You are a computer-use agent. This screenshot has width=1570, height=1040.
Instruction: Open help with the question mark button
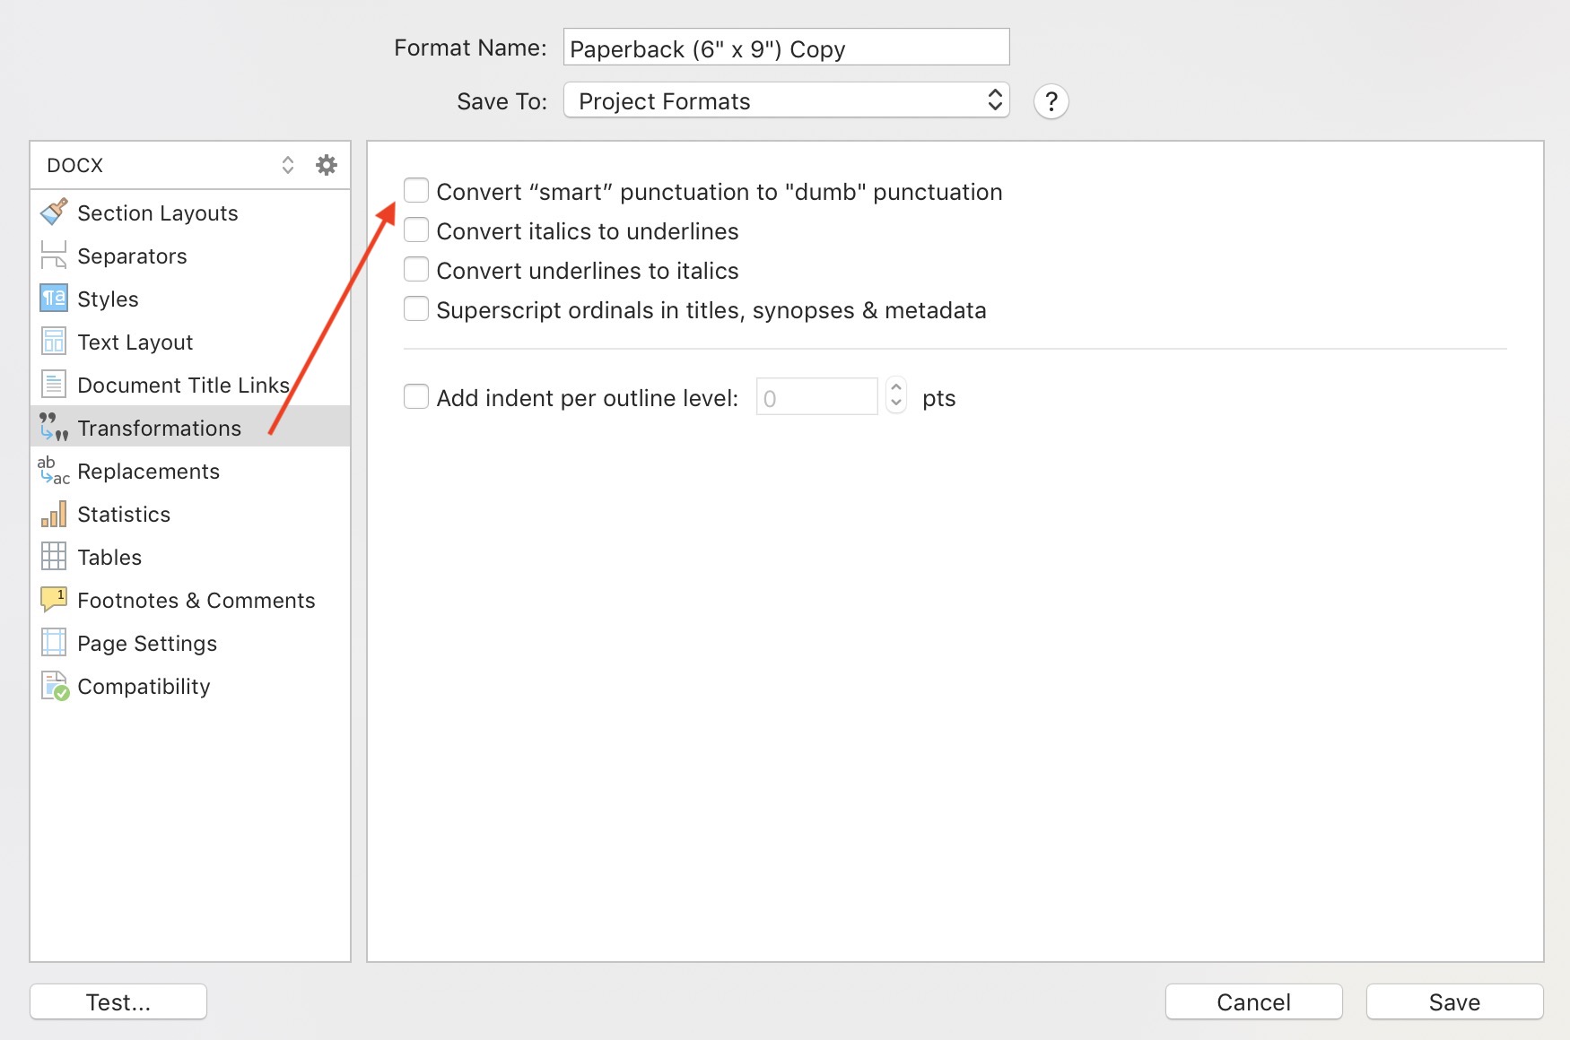coord(1051,101)
